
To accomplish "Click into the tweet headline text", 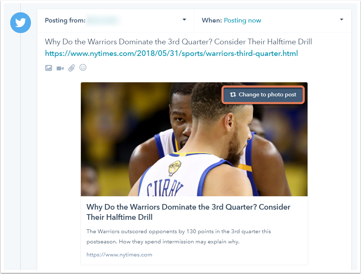I will 179,42.
